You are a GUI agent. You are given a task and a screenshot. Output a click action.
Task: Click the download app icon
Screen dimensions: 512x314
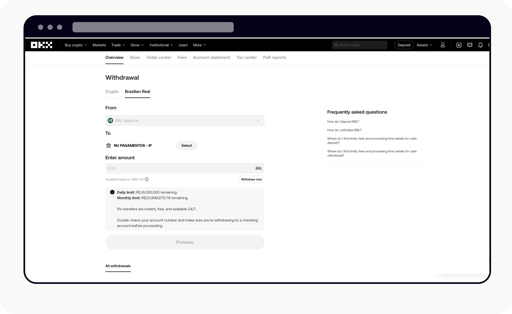[x=459, y=45]
